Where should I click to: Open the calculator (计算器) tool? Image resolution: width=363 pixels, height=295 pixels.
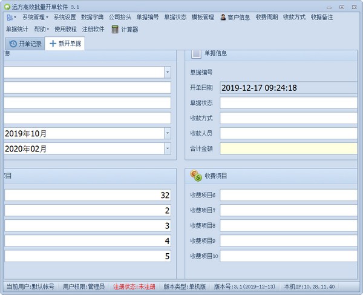pyautogui.click(x=125, y=30)
